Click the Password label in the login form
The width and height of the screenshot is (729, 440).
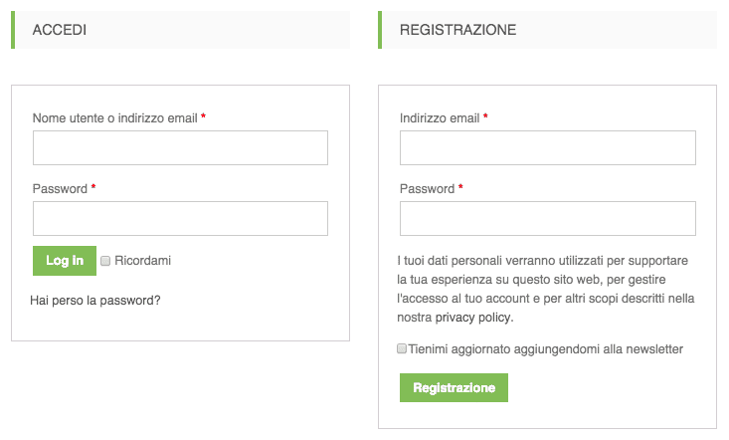(x=60, y=188)
